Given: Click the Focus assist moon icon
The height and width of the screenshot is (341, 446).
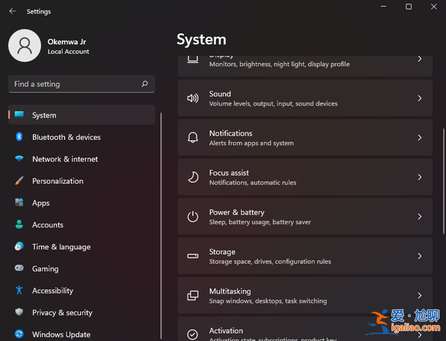Looking at the screenshot, I should [x=193, y=176].
